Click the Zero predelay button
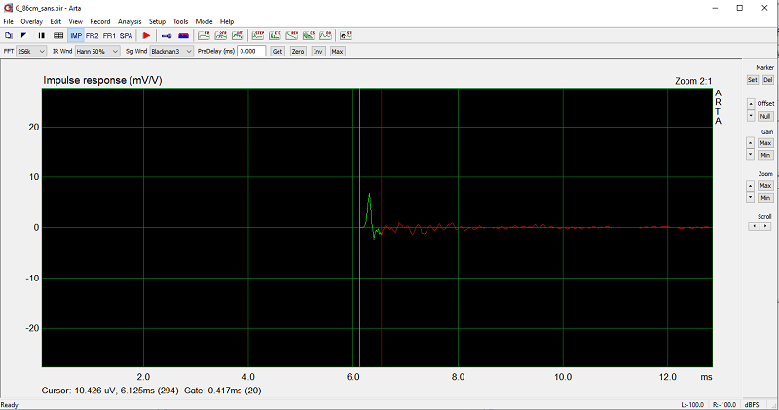This screenshot has height=410, width=779. point(298,52)
